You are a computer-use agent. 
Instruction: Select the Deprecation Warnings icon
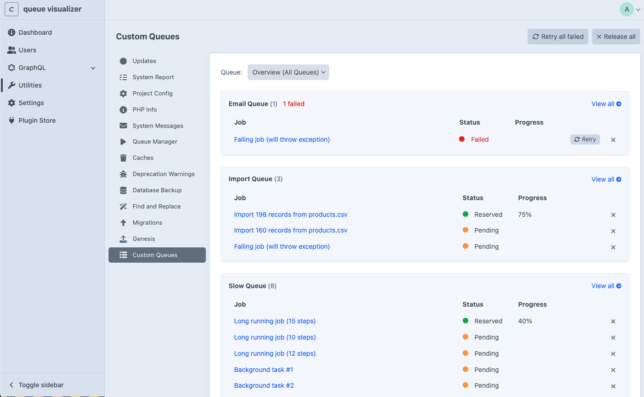(122, 174)
